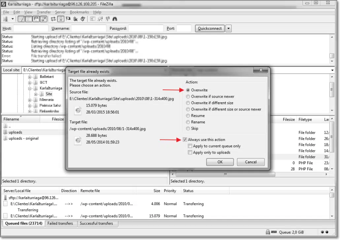This screenshot has height=240, width=340.
Task: Open the Transfer menu
Action: click(44, 12)
